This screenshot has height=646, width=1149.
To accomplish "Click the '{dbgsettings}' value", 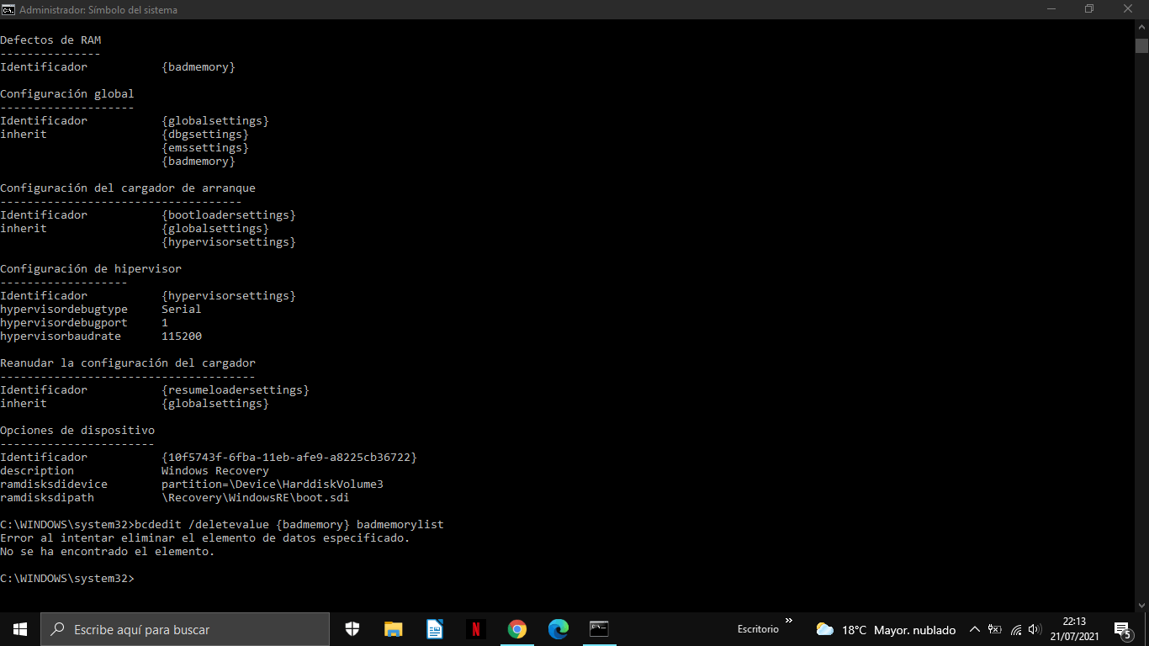I will [205, 134].
